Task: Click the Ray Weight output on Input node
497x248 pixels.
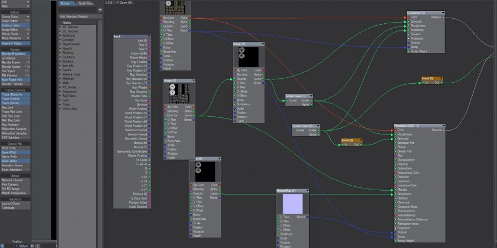Action: click(x=149, y=87)
